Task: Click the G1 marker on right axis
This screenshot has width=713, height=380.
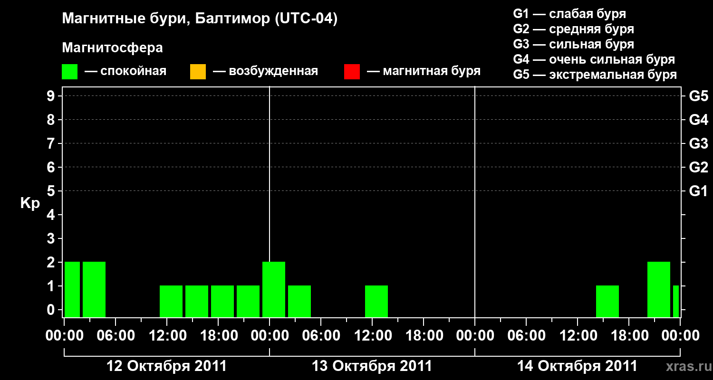Action: 699,191
